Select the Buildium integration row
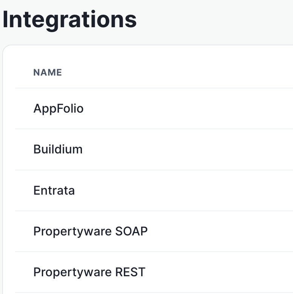This screenshot has width=293, height=294. pos(58,149)
